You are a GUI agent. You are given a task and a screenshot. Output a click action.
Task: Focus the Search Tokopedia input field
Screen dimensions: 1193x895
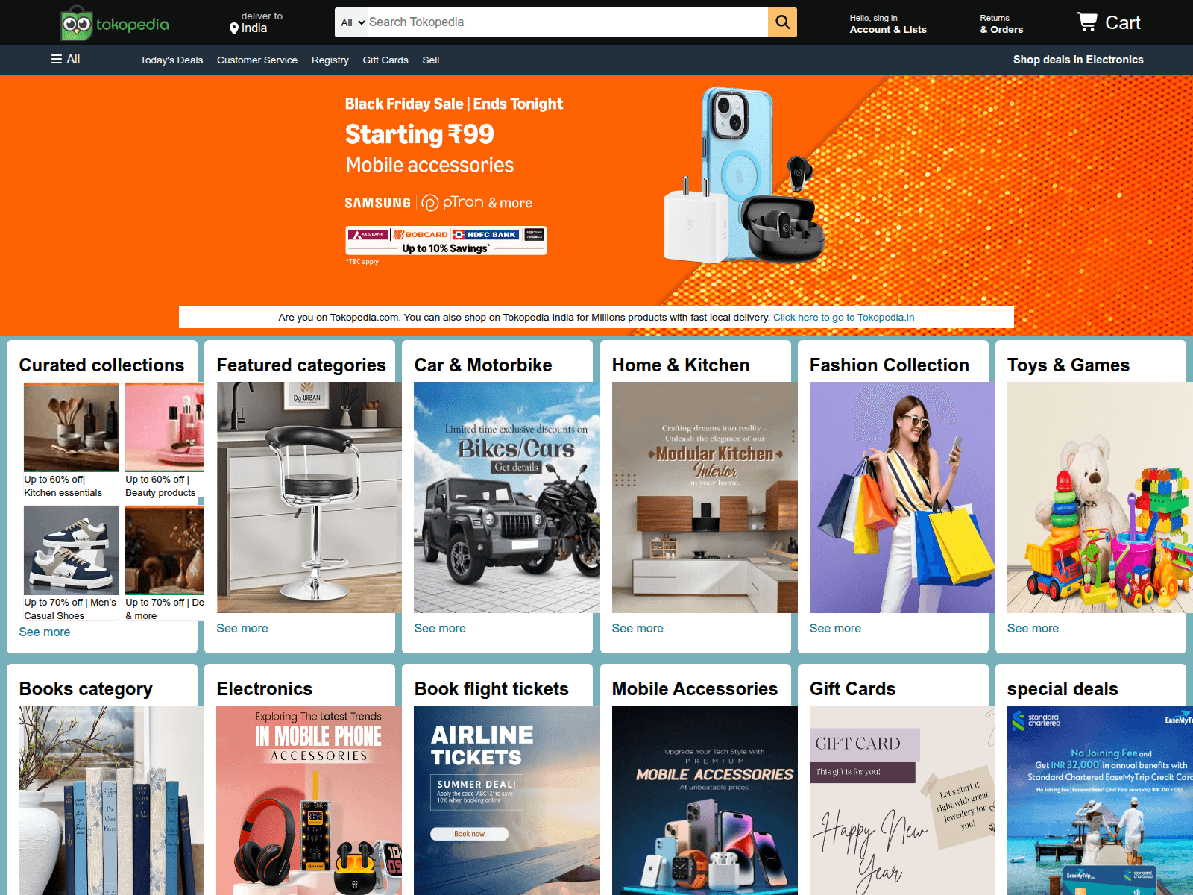567,22
